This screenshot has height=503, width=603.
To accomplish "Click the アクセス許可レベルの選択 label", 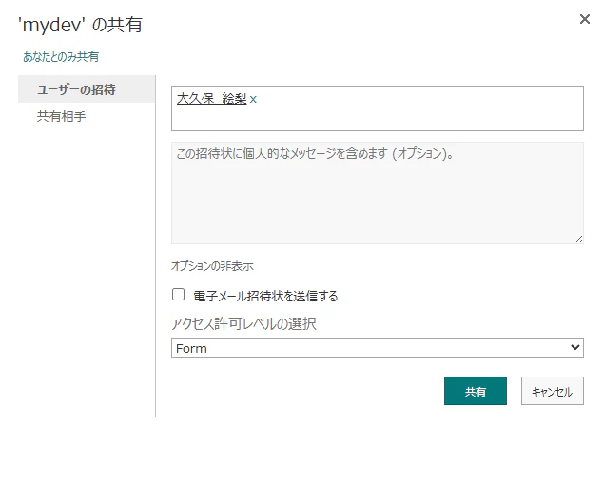I will coord(243,324).
